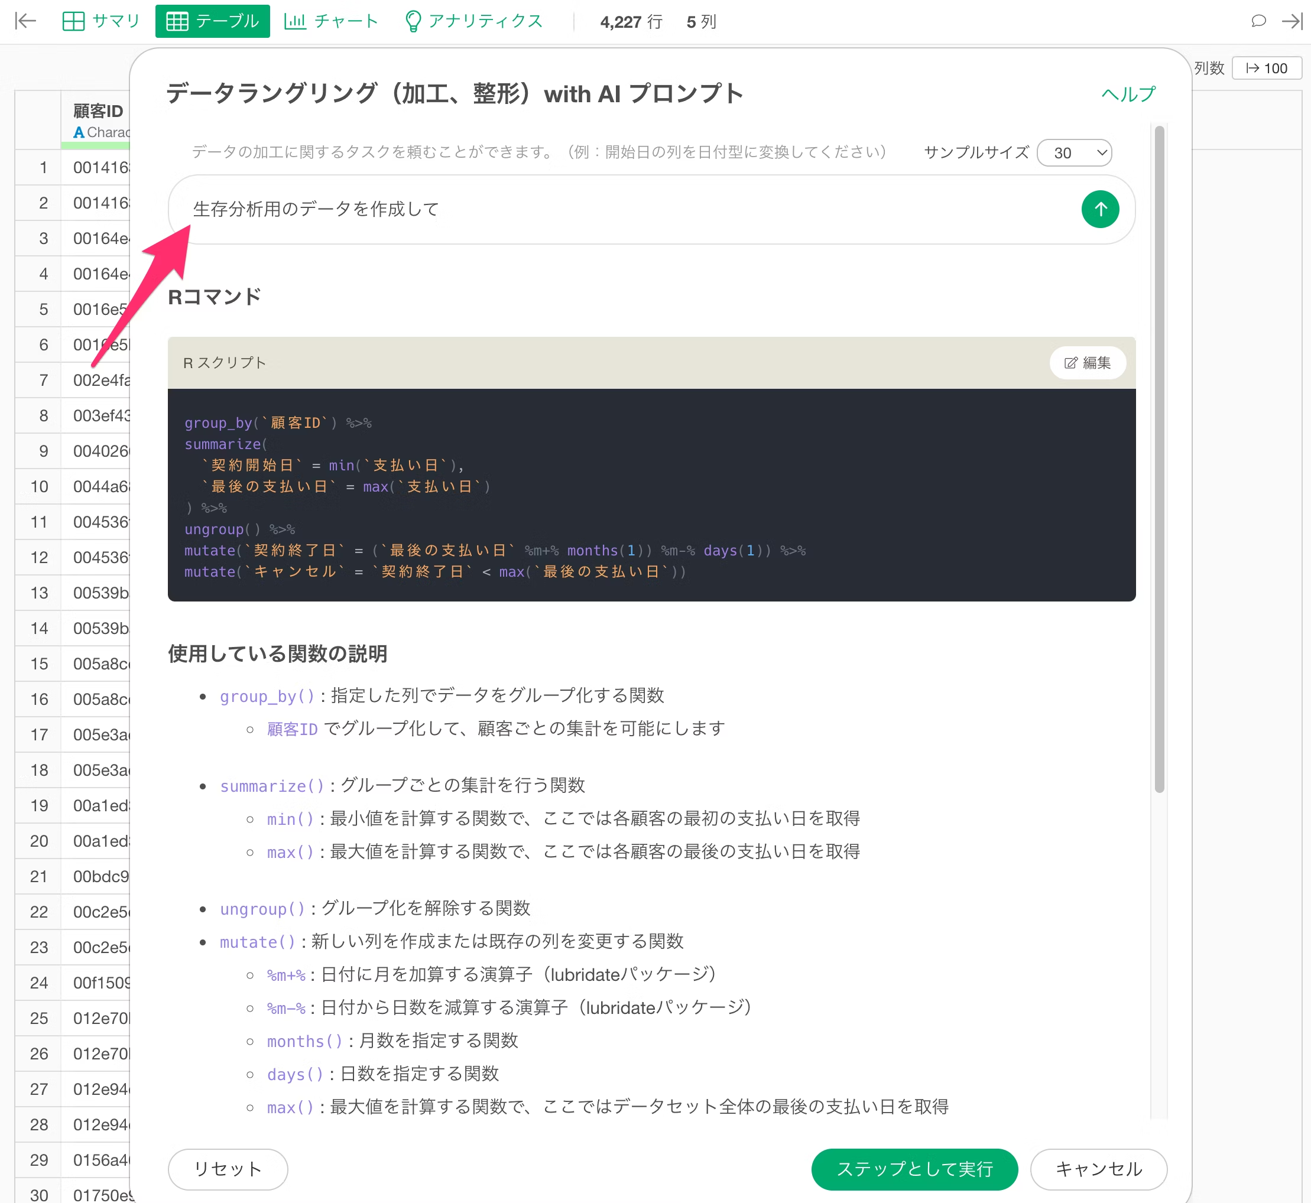Switch to the サマリ view
1311x1203 pixels.
point(102,21)
